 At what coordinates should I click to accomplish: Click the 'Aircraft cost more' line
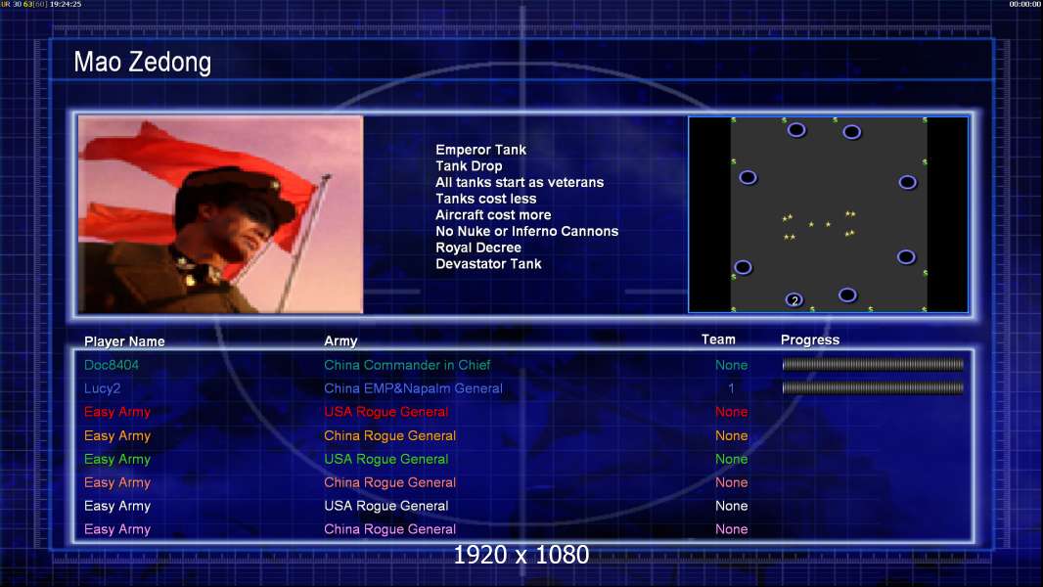pos(493,214)
